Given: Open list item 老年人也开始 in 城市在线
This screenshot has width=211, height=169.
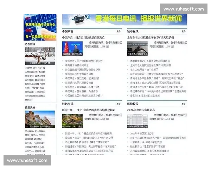Looking at the screenshot, I should (x=144, y=70).
